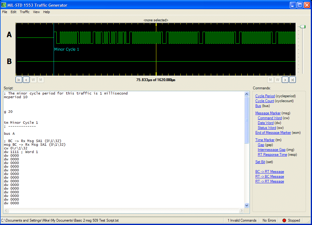
Task: Click the application icon in title bar
Action: coord(4,5)
